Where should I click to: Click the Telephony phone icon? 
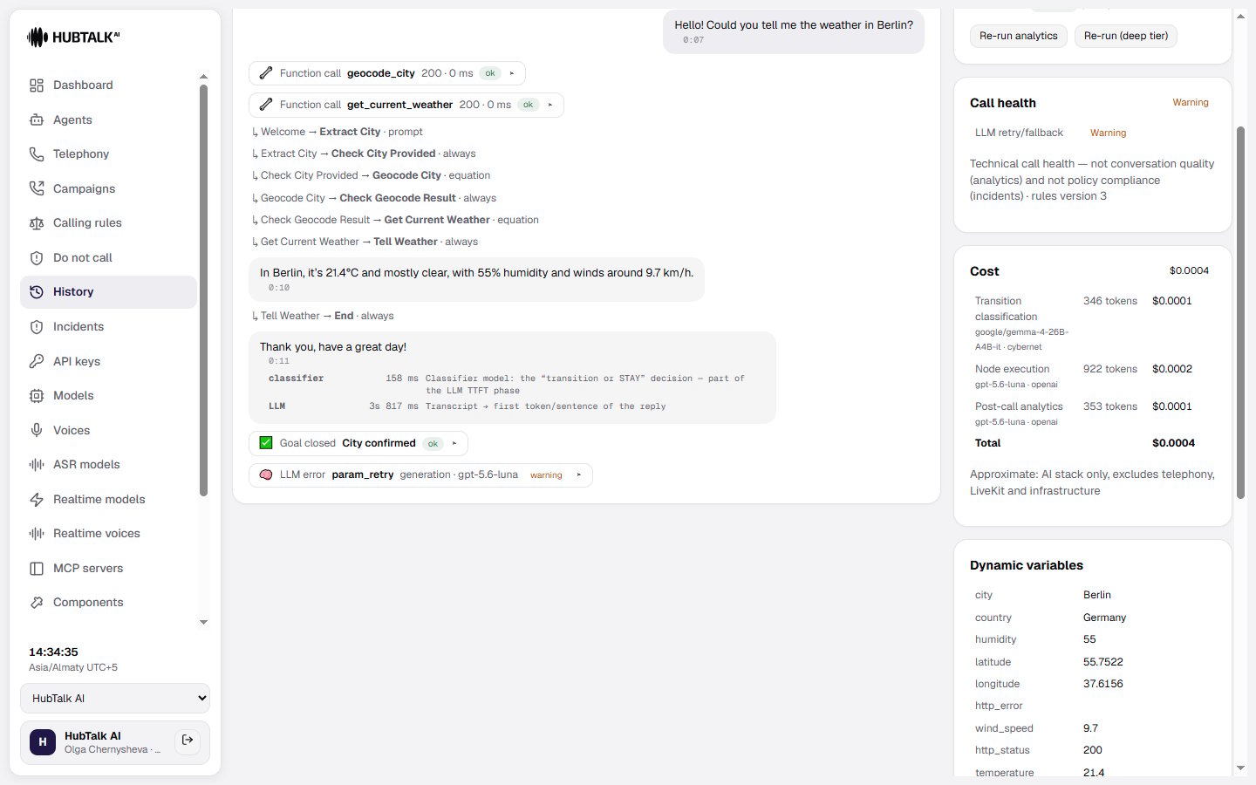point(37,154)
